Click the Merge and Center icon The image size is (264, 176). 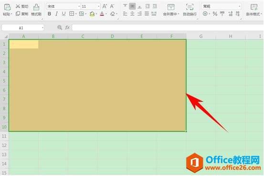pyautogui.click(x=171, y=7)
